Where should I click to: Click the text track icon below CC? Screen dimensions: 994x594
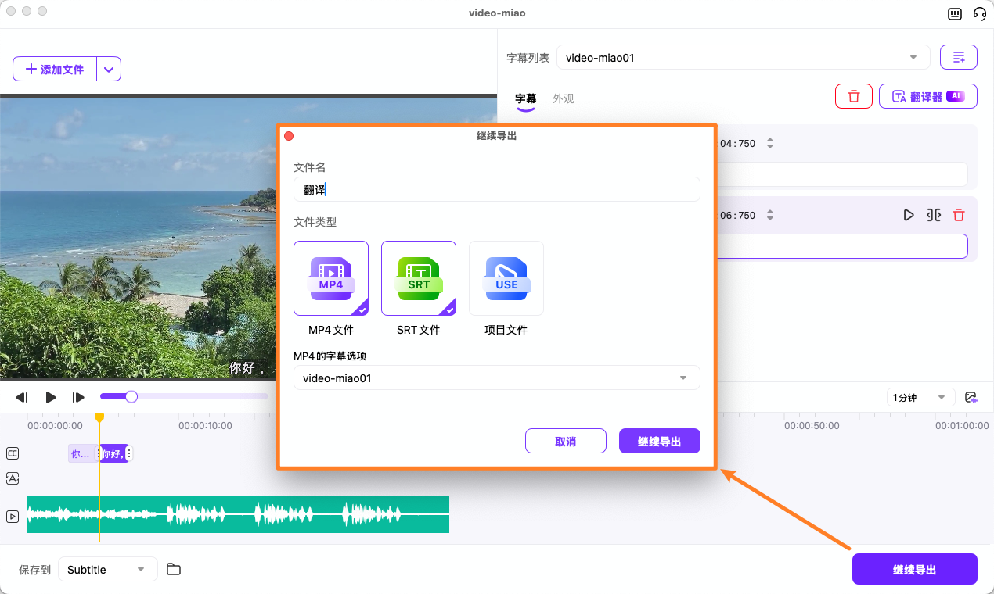coord(12,478)
